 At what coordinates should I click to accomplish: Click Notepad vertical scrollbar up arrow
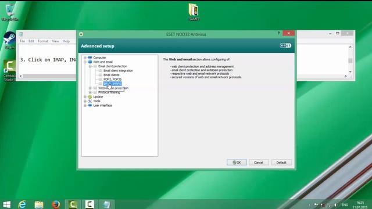[350, 47]
